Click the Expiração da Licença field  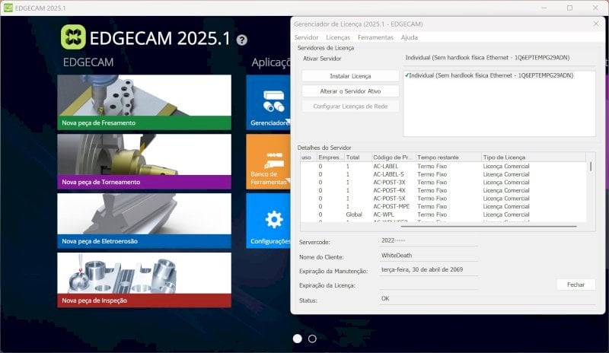429,285
